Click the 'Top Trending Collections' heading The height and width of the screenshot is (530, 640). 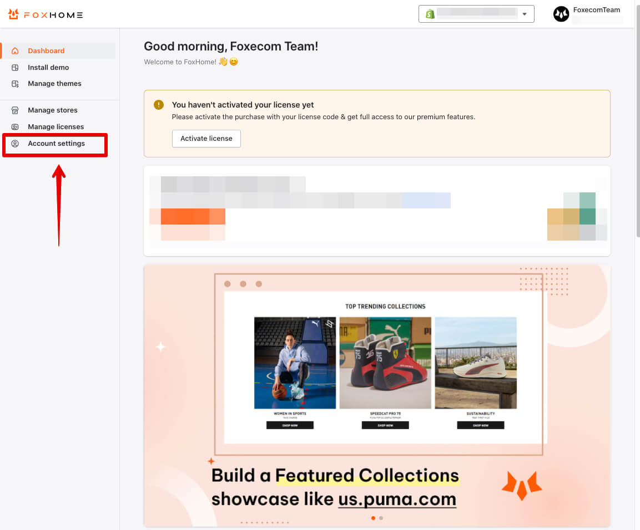(x=385, y=307)
